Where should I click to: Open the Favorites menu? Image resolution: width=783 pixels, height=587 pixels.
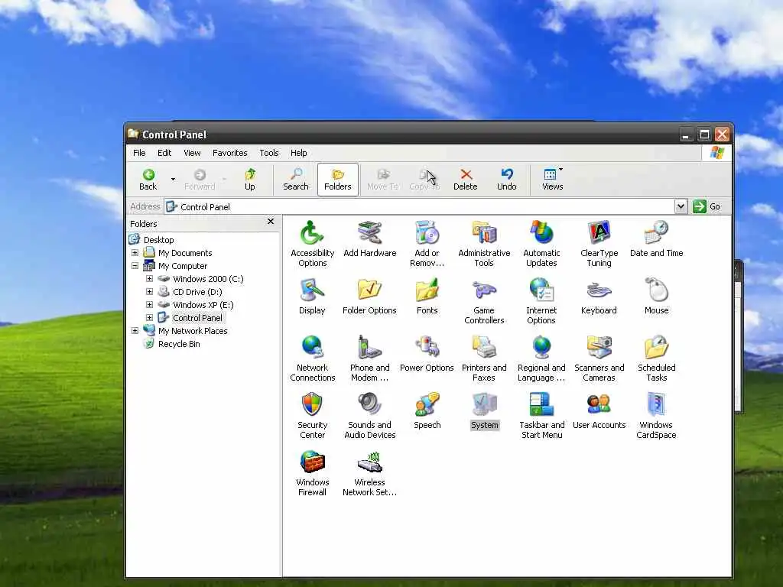[x=229, y=153]
